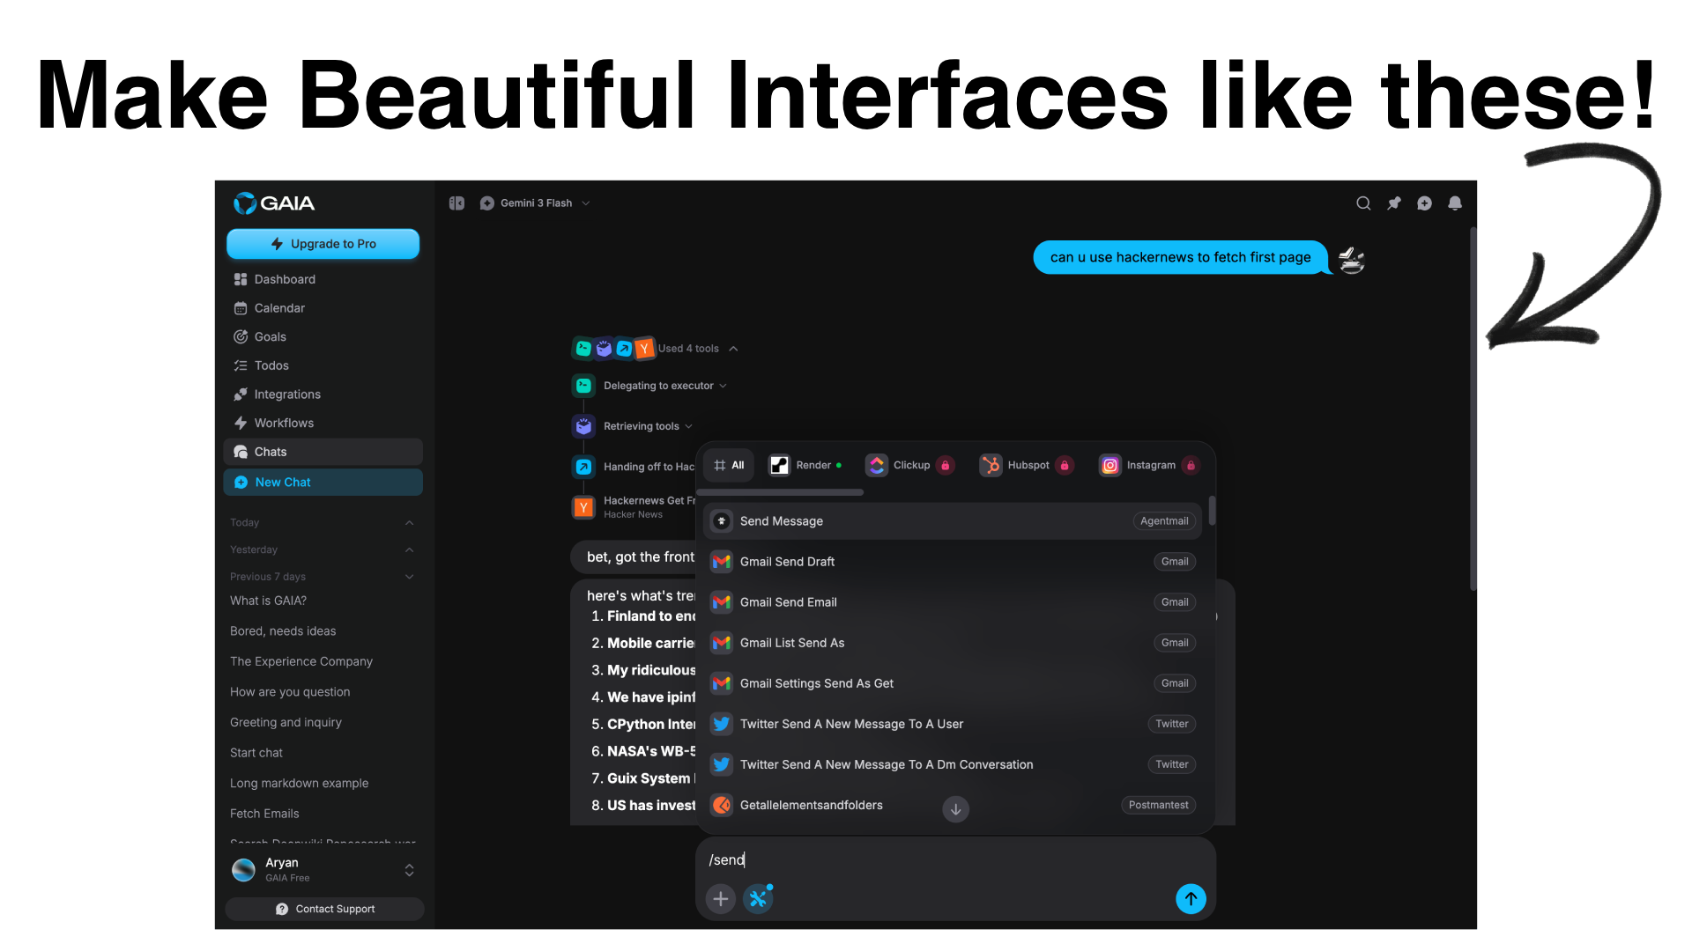The width and height of the screenshot is (1692, 951).
Task: Toggle the lock on the Instagram integration
Action: pos(1191,465)
